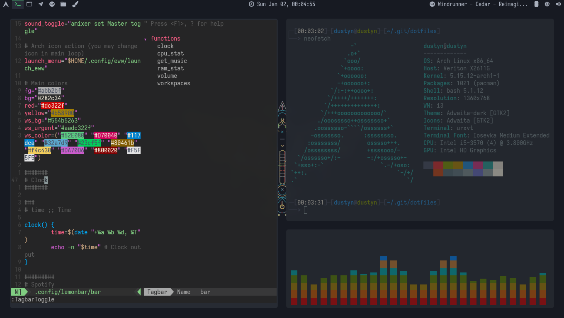Click the power icon on the center widget
The height and width of the screenshot is (318, 564).
tap(282, 206)
